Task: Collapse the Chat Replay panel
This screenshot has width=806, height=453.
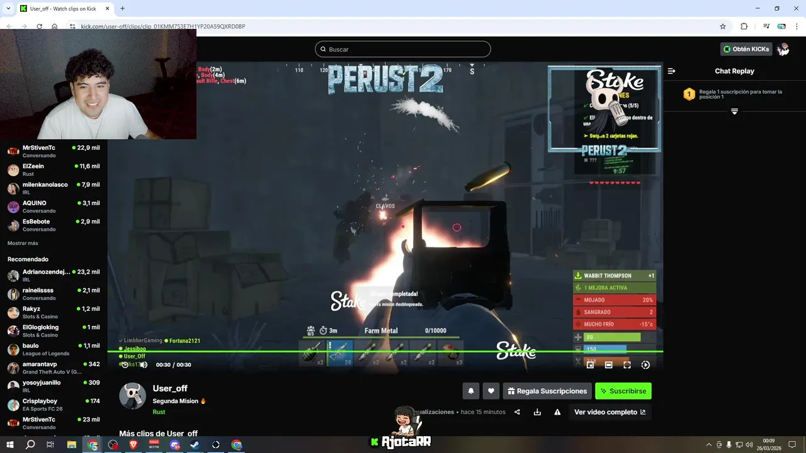Action: pos(672,71)
